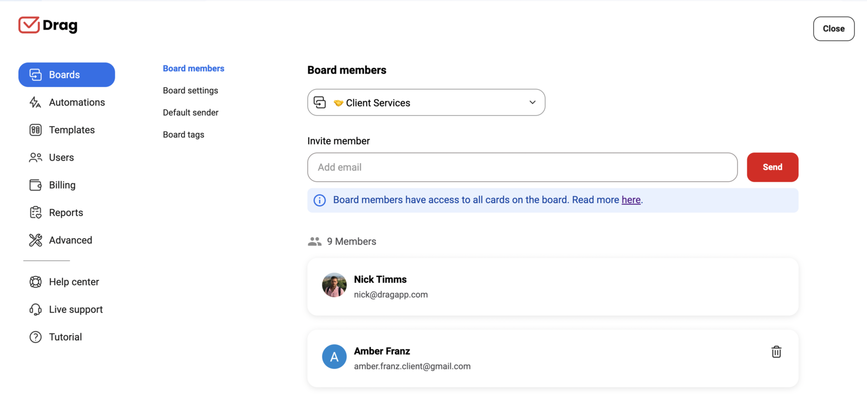The width and height of the screenshot is (867, 394).
Task: Click the members group icon beside 9 Members
Action: click(315, 241)
